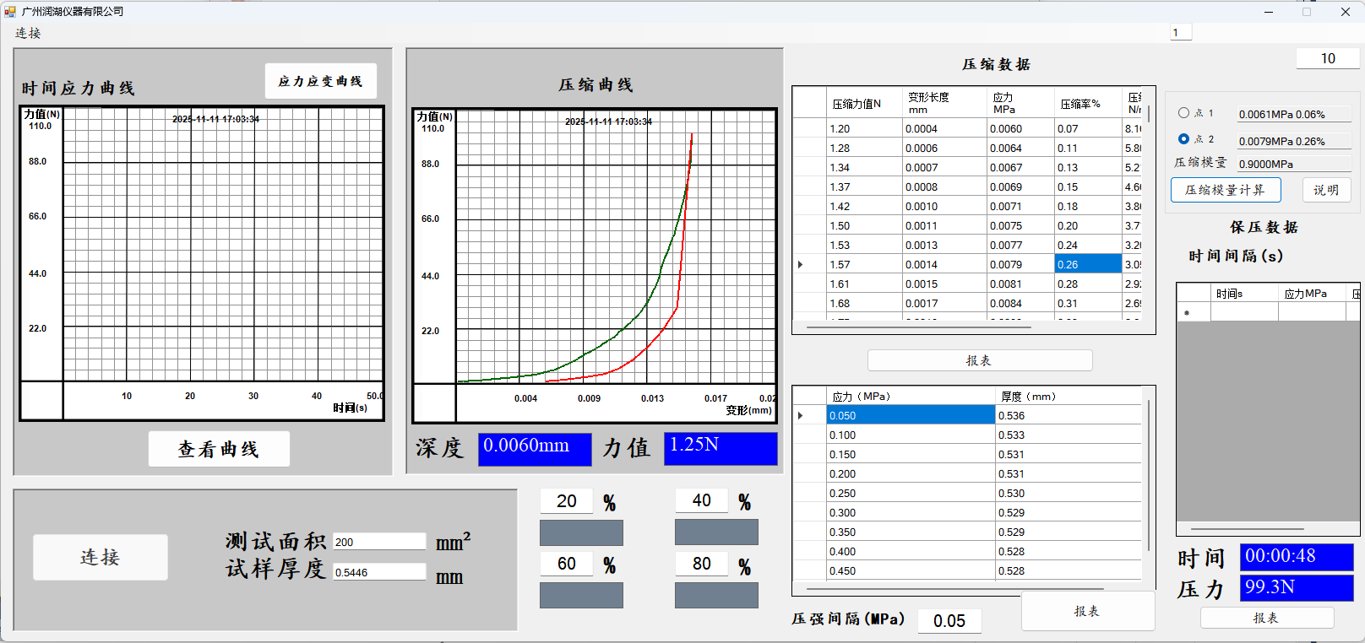The height and width of the screenshot is (643, 1365).
Task: Click the 压缩模量计算 button
Action: click(1225, 190)
